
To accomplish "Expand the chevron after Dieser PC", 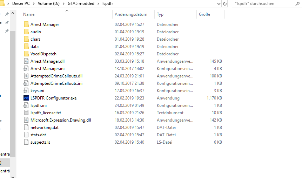I will click(x=34, y=4).
